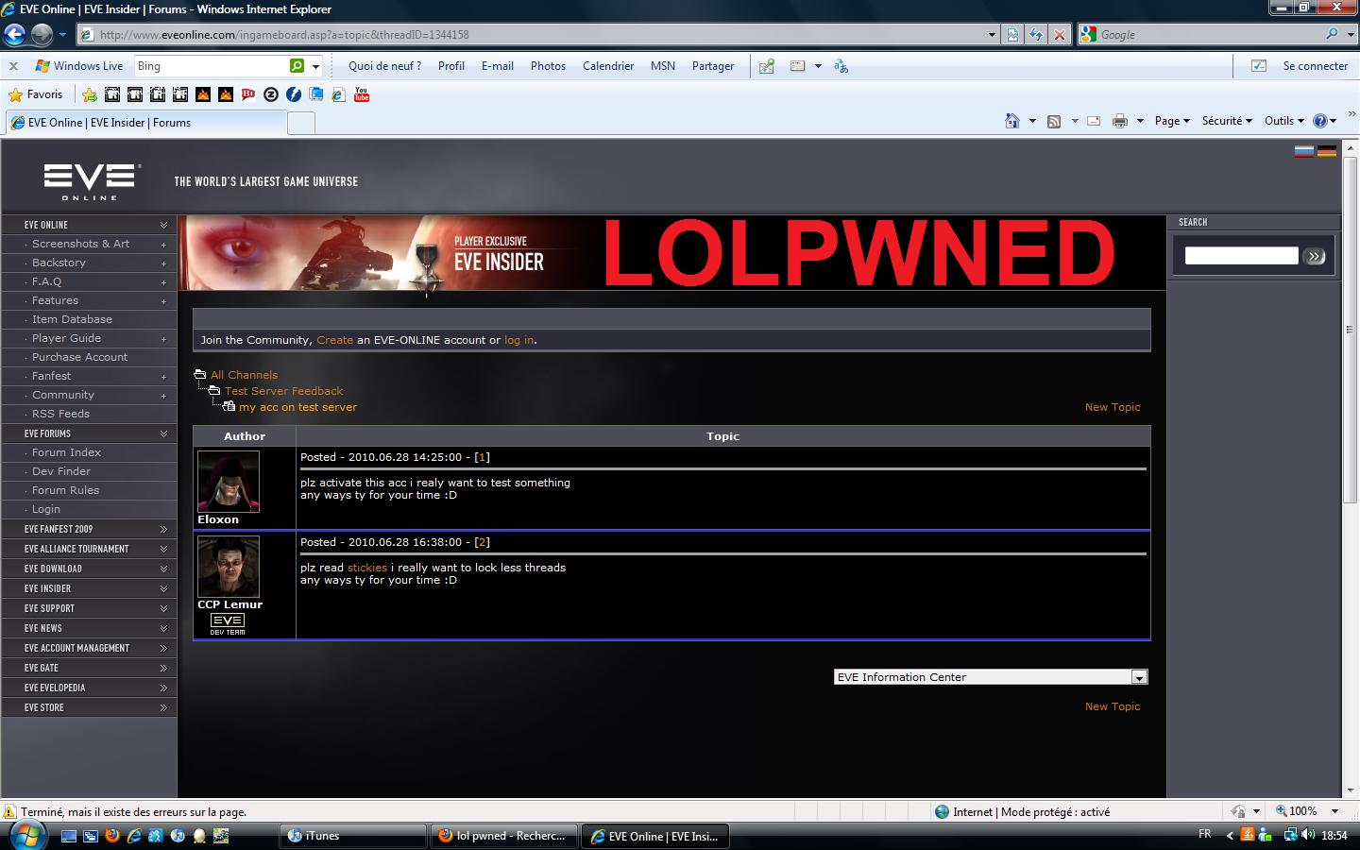
Task: Select the EVE Online Forums browser tab
Action: coord(145,123)
